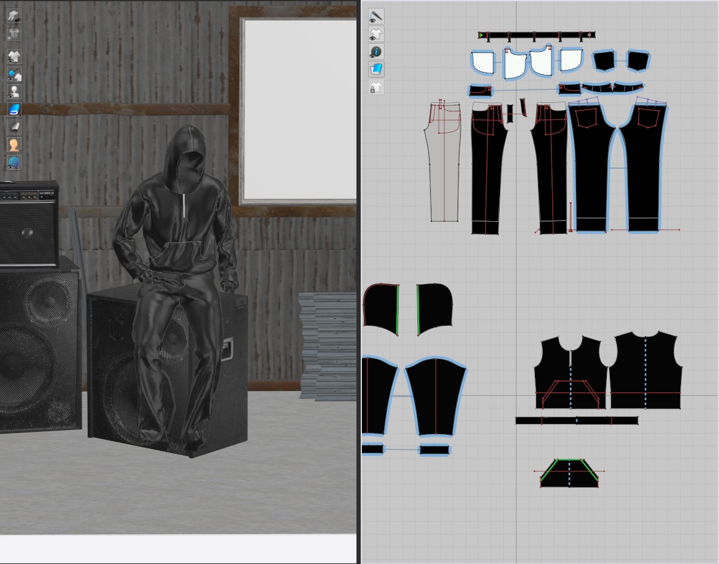
Task: Select the long belt loop strip pattern
Action: click(x=536, y=35)
